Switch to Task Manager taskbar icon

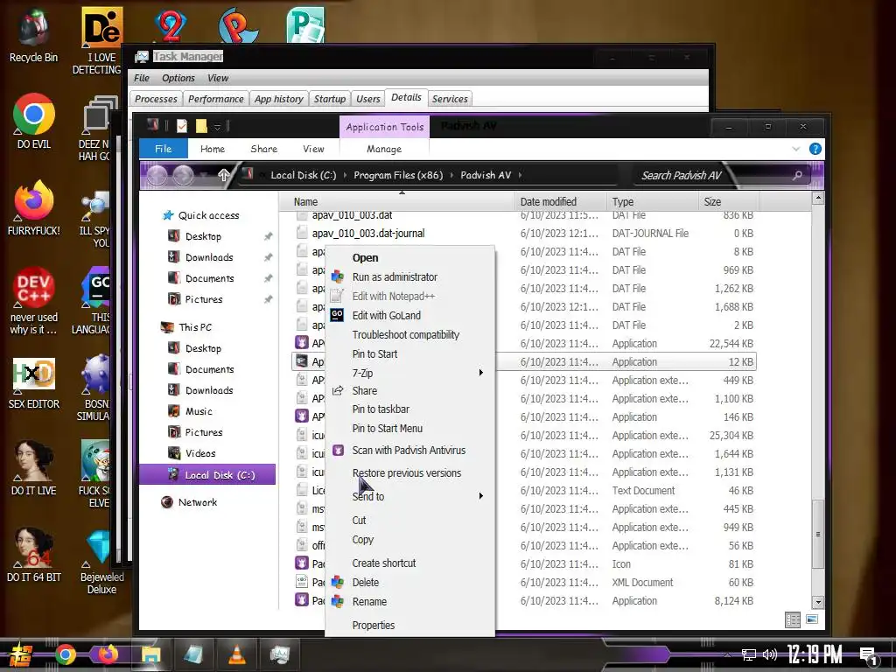tap(279, 654)
